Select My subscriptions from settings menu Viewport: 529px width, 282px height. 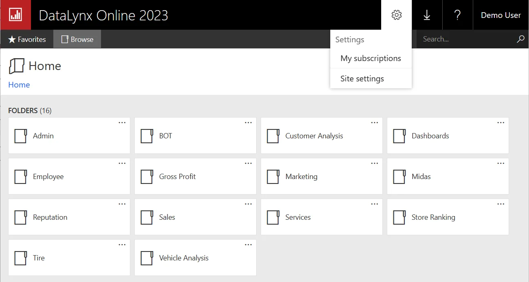(371, 58)
